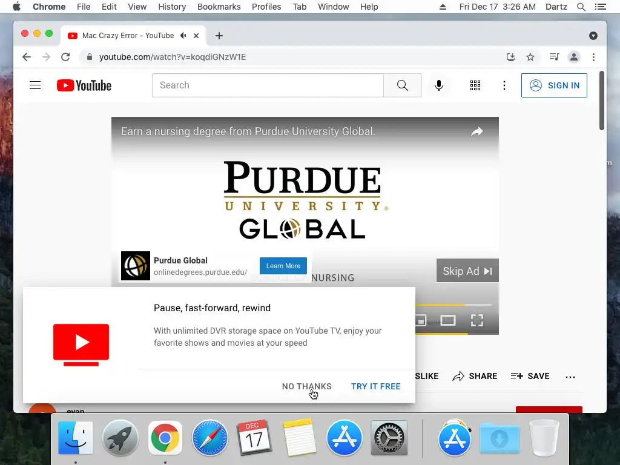Close the Mac Crazy Error tab
This screenshot has width=620, height=465.
(196, 36)
